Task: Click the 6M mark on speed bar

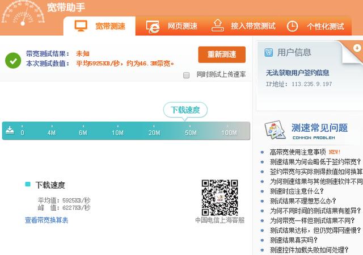Action: (83, 132)
